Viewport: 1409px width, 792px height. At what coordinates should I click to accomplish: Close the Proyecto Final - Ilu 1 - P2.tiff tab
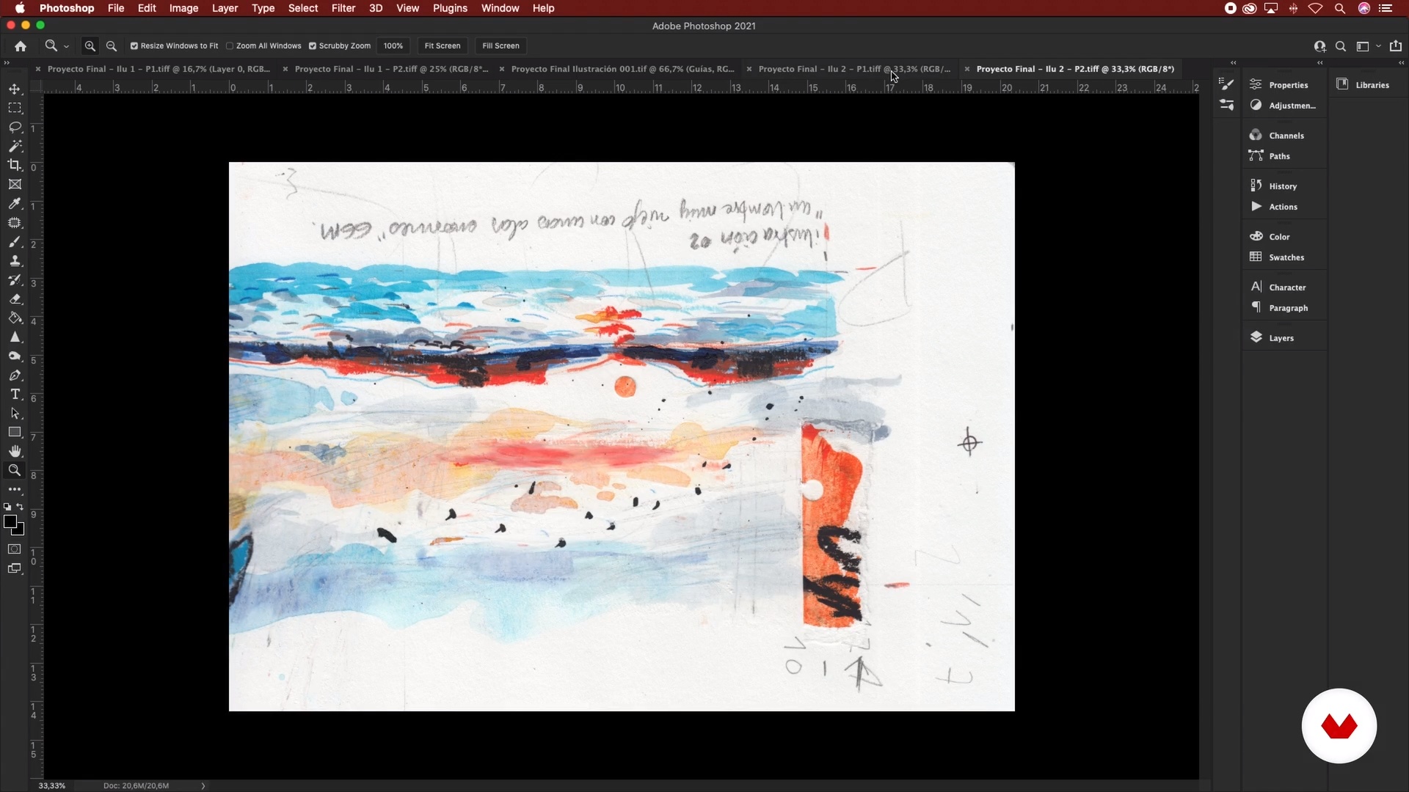tap(285, 69)
